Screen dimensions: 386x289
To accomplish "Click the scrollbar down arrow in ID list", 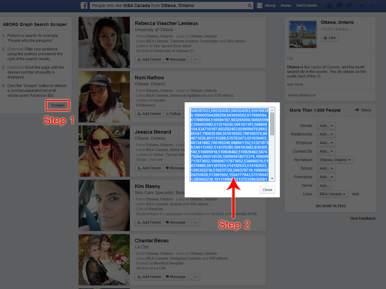I will [x=272, y=179].
